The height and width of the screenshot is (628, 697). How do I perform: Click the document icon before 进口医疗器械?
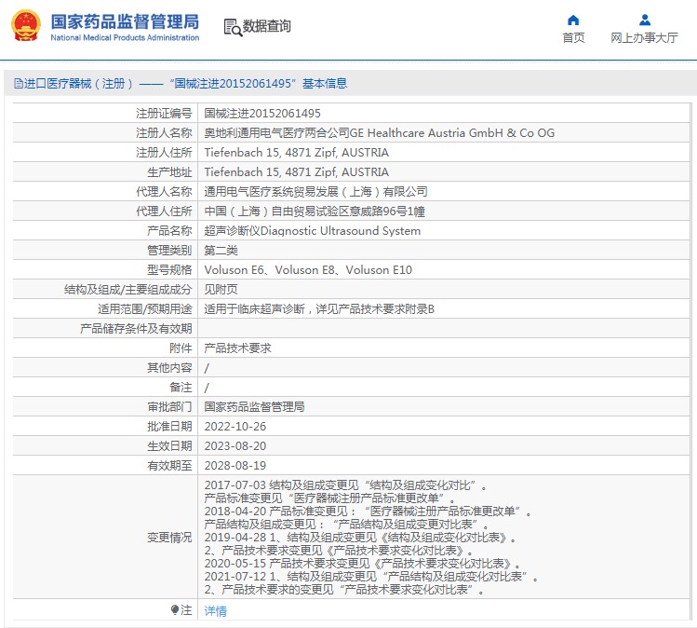click(x=18, y=84)
